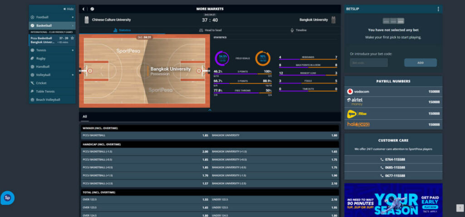
Task: Select the All markets tab
Action: coord(85,117)
